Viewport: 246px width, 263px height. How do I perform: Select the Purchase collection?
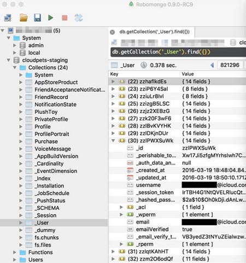46,142
